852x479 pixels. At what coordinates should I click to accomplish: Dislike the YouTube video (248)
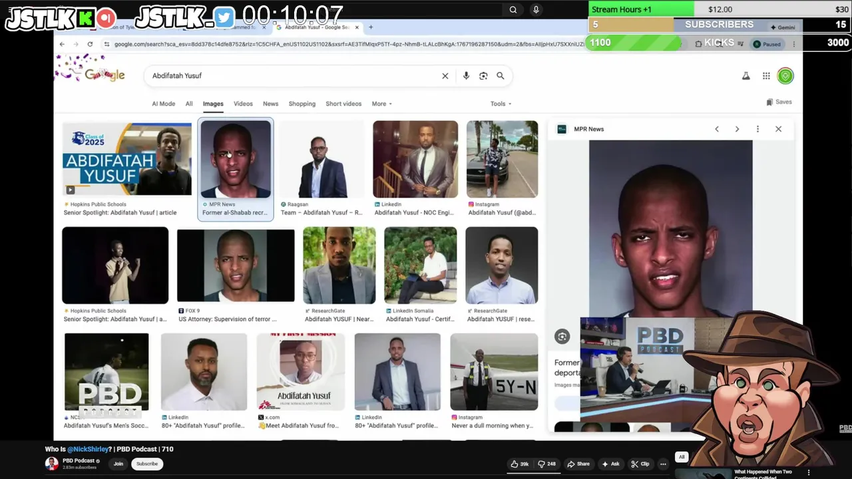pyautogui.click(x=546, y=464)
